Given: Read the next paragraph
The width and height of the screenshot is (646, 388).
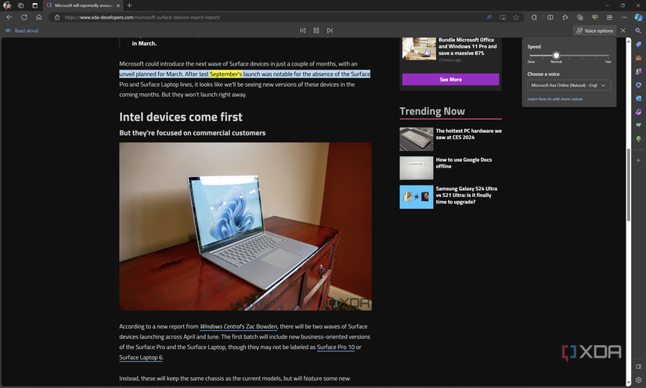Looking at the screenshot, I should (x=330, y=31).
